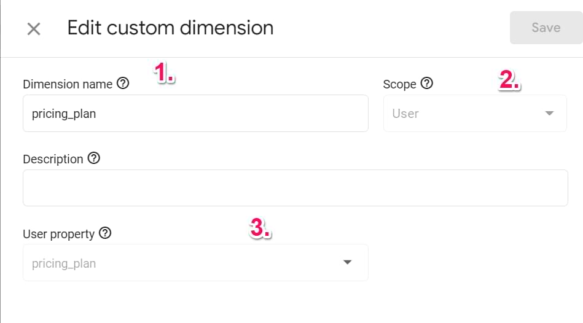583x323 pixels.
Task: Click the 'Dimension name' label text
Action: point(68,84)
